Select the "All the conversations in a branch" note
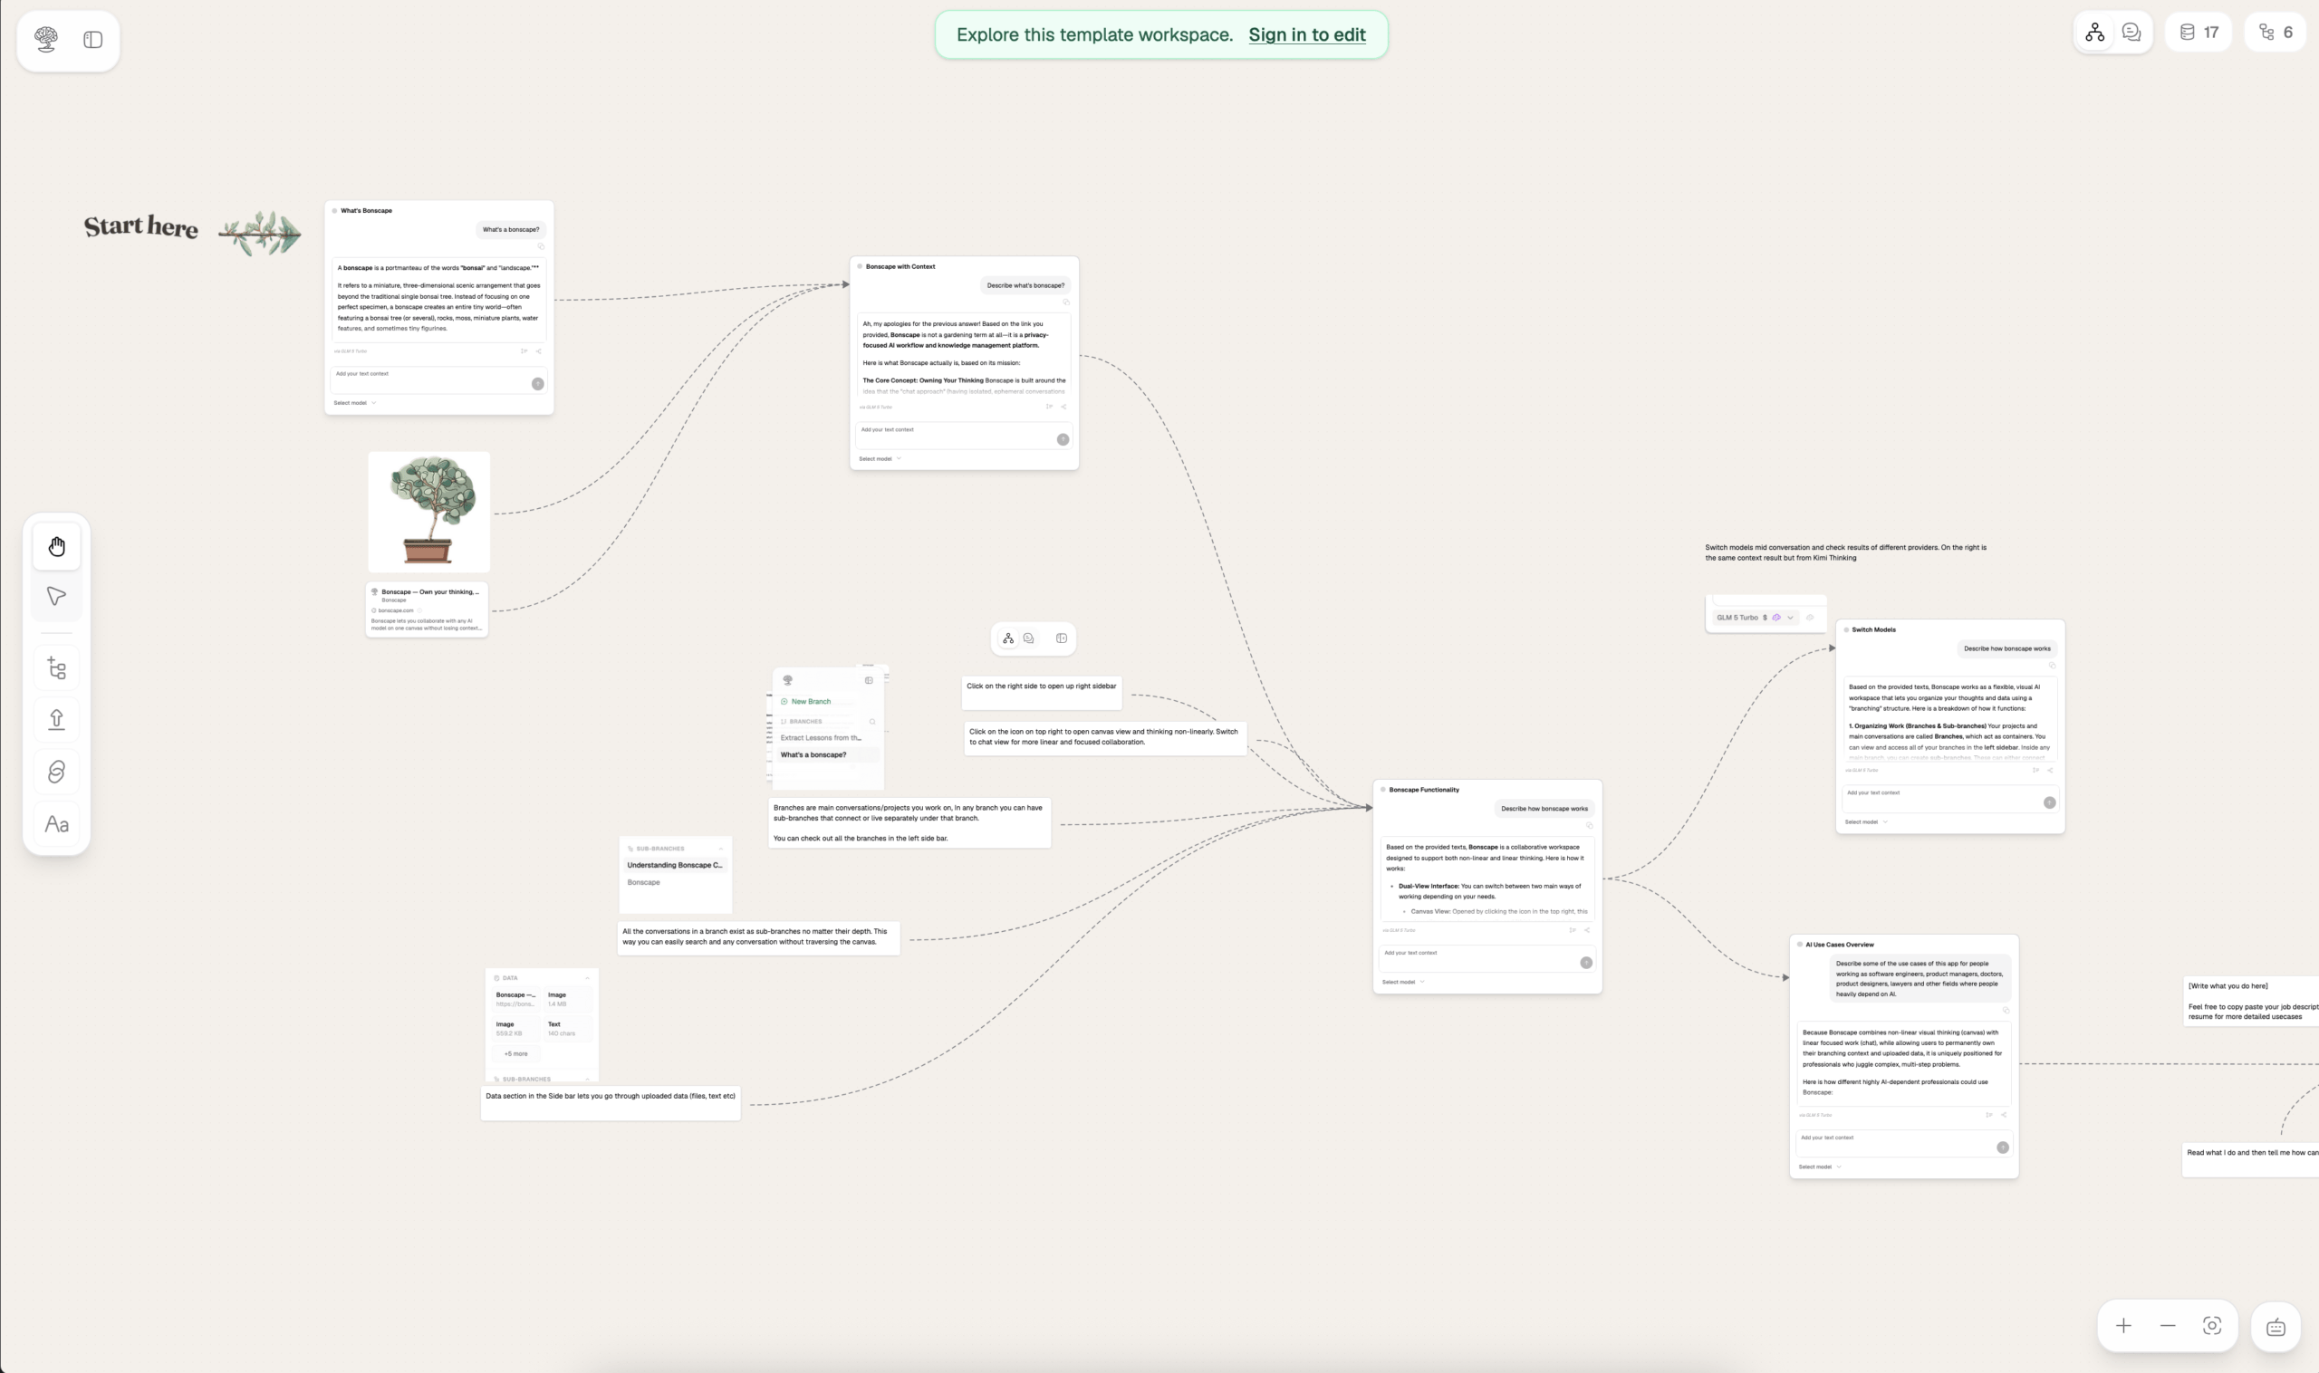Viewport: 2319px width, 1373px height. (759, 937)
